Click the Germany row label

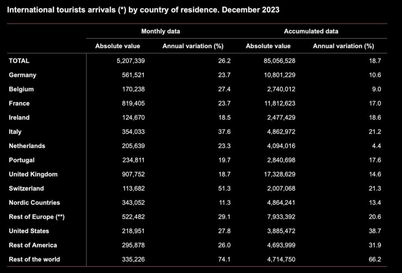pyautogui.click(x=22, y=75)
